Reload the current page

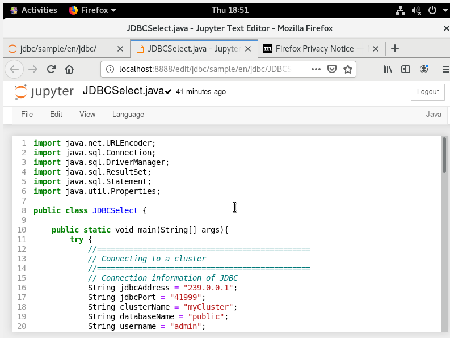pos(51,69)
